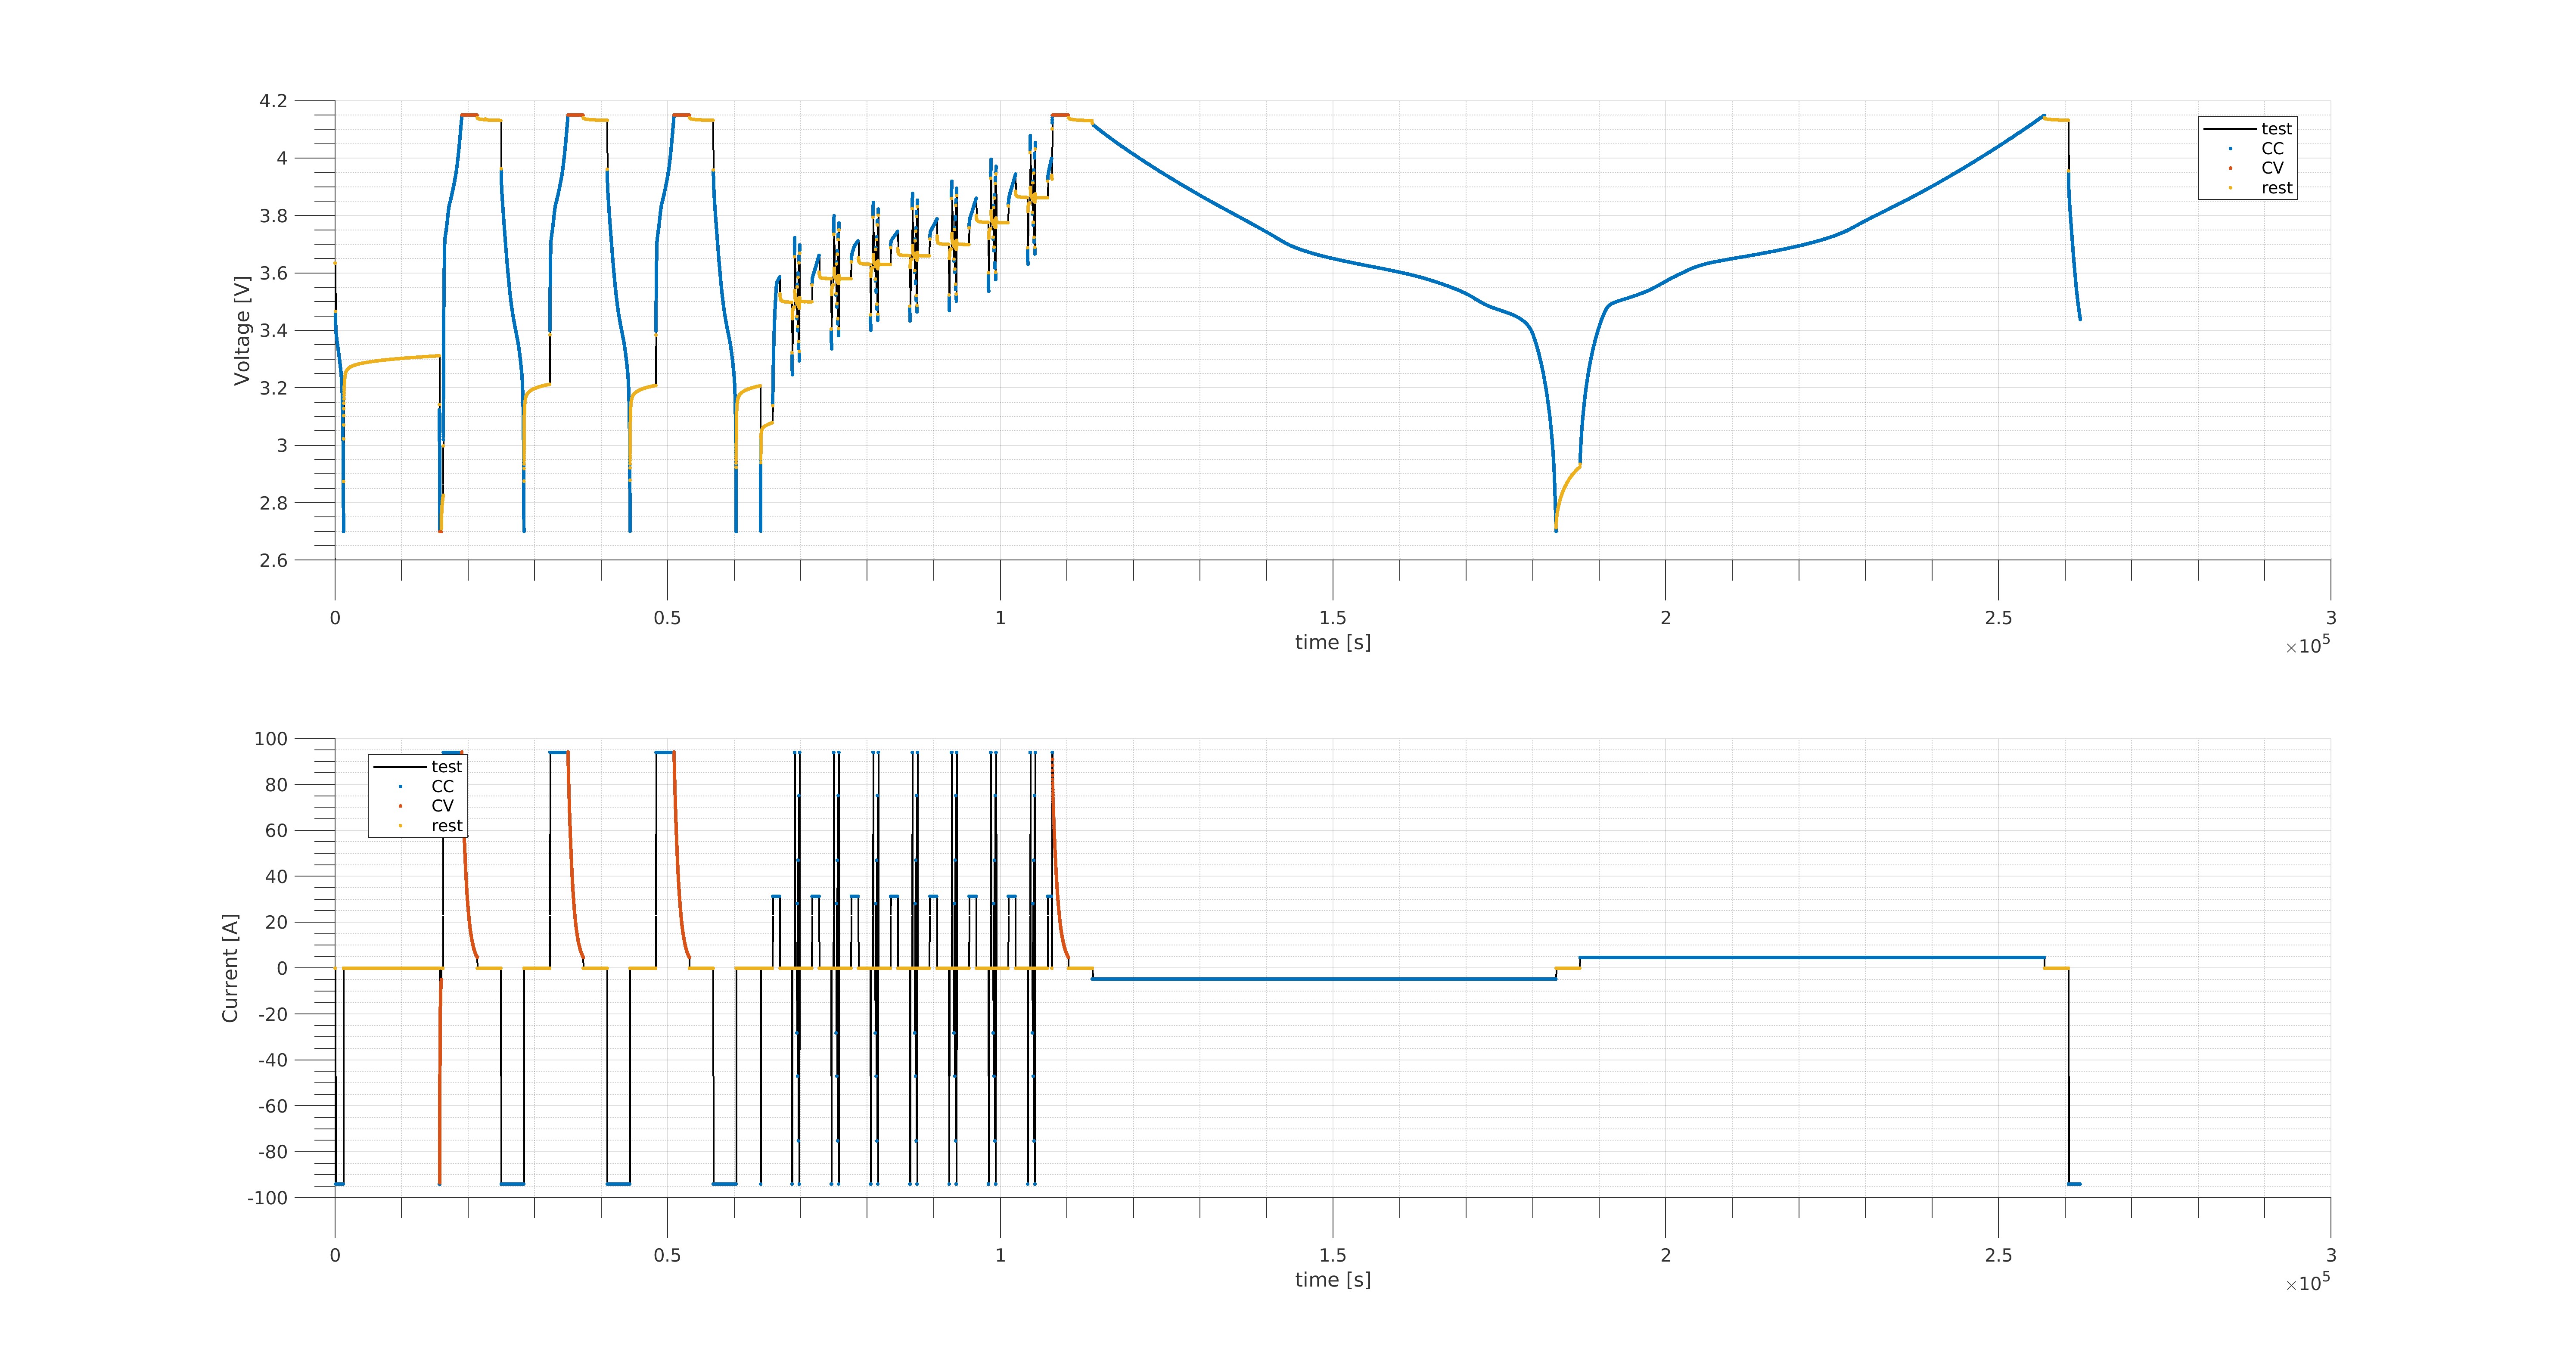
Task: Click the 2.6 tick on voltage axis
Action: point(273,560)
